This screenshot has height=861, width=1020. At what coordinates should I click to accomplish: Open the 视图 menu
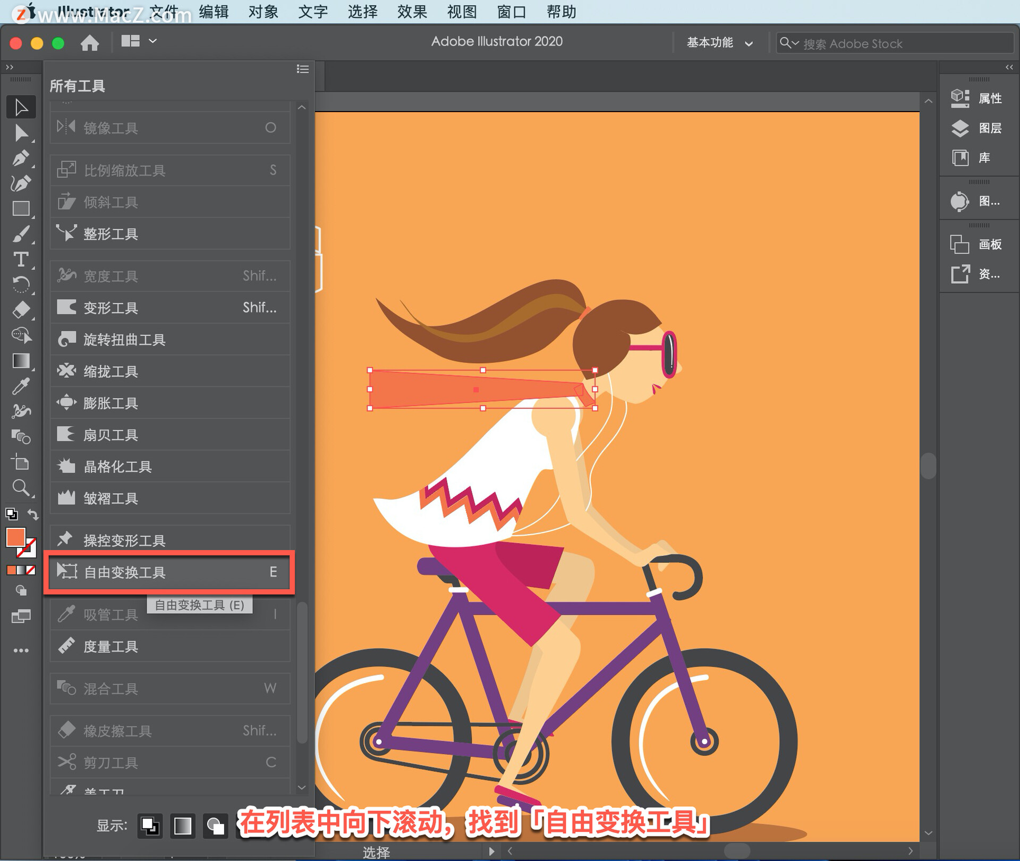[x=462, y=12]
